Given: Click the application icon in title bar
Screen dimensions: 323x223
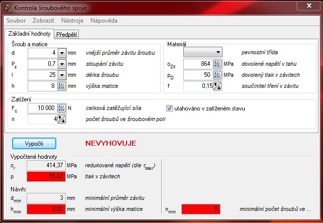Looking at the screenshot, I should tap(7, 6).
